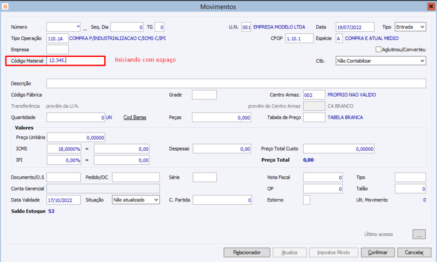Click the COMPRA E ATUAL MEDIO text
437x262 pixels.
click(372, 38)
